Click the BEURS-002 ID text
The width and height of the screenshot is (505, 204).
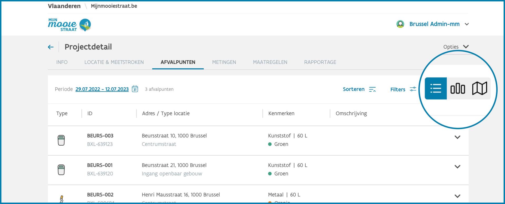[x=100, y=195]
